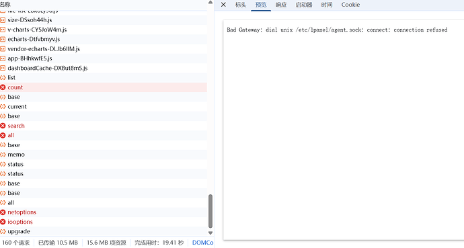Click red error icon beside search request
This screenshot has width=464, height=248.
click(x=3, y=126)
